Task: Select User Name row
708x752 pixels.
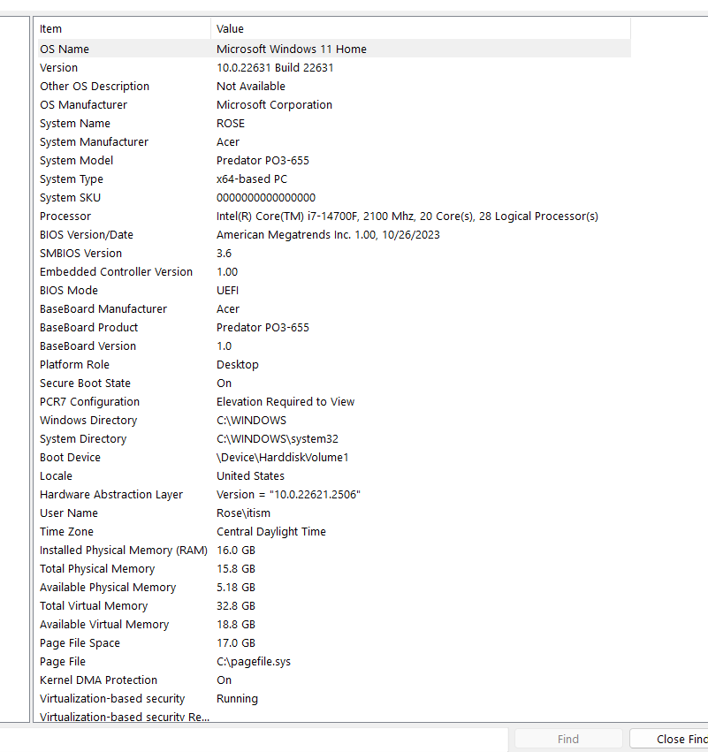Action: [334, 513]
